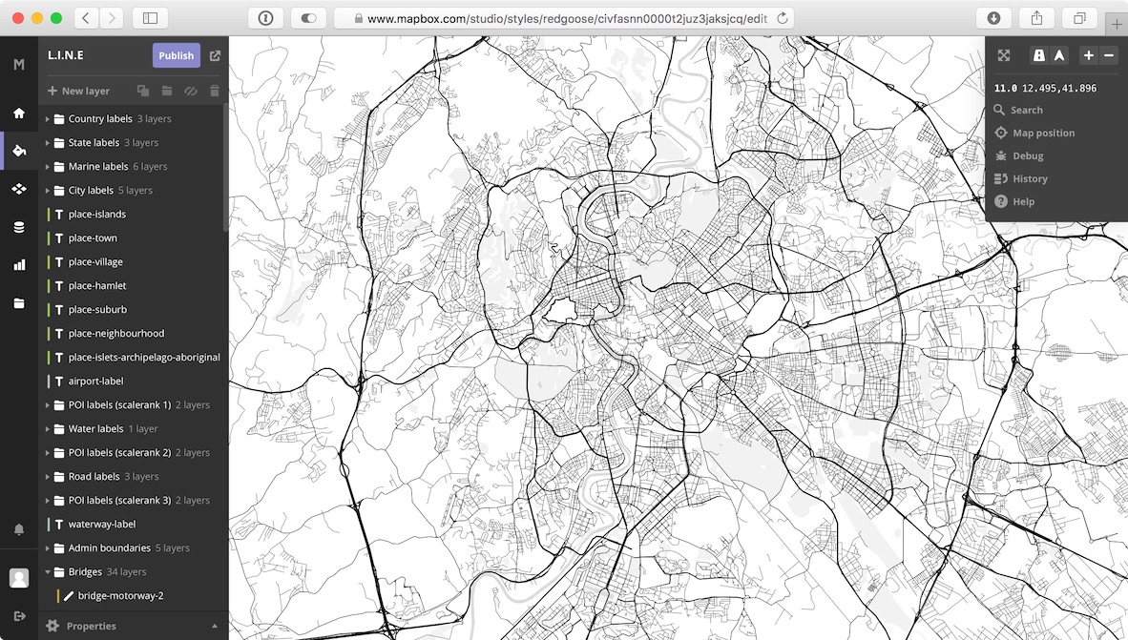Toggle the zoom lock on the map
The image size is (1128, 640).
coord(1038,55)
